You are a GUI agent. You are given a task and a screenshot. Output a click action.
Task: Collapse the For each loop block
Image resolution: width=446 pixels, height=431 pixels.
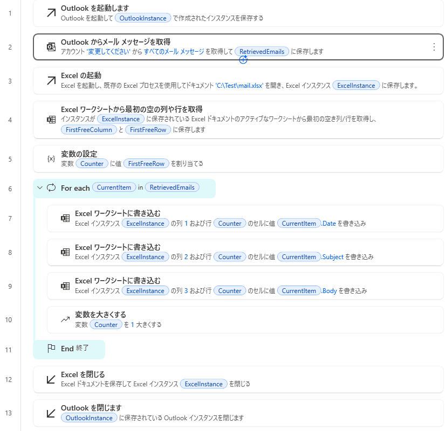pyautogui.click(x=39, y=187)
